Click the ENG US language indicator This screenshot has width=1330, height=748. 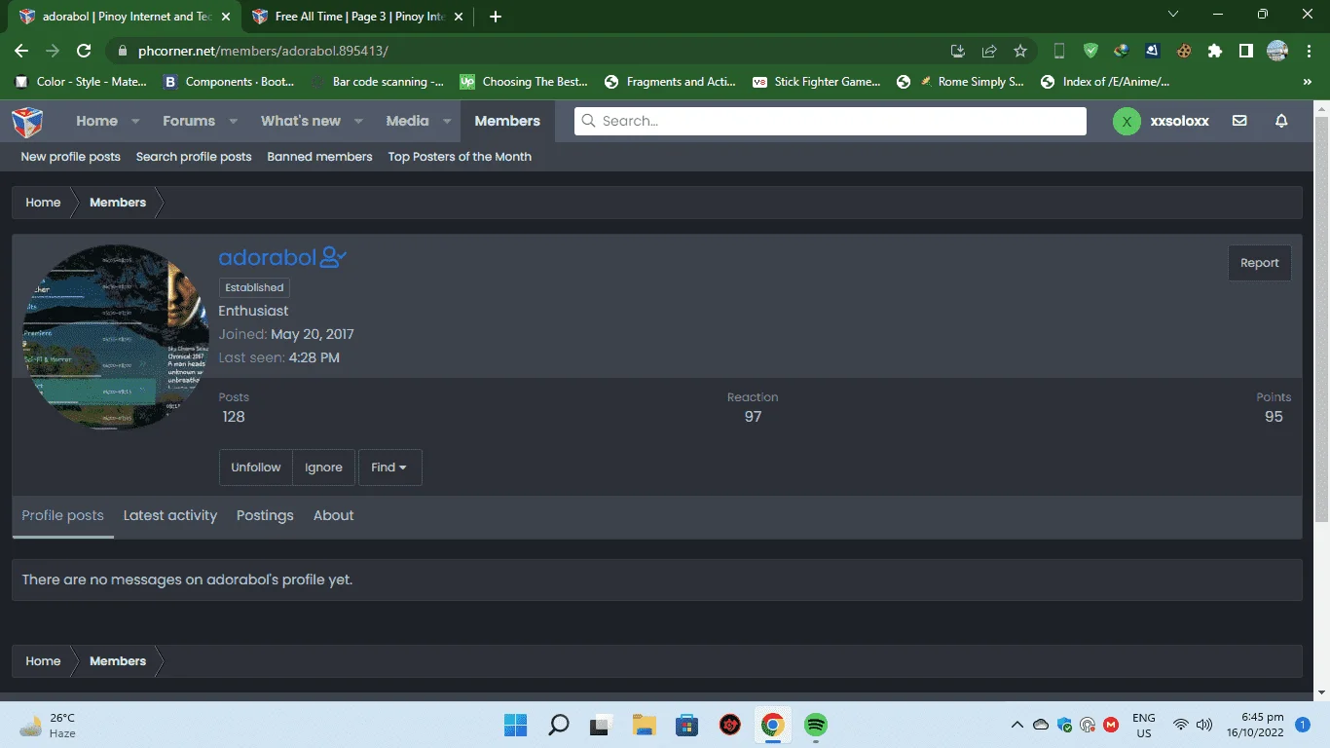tap(1143, 725)
